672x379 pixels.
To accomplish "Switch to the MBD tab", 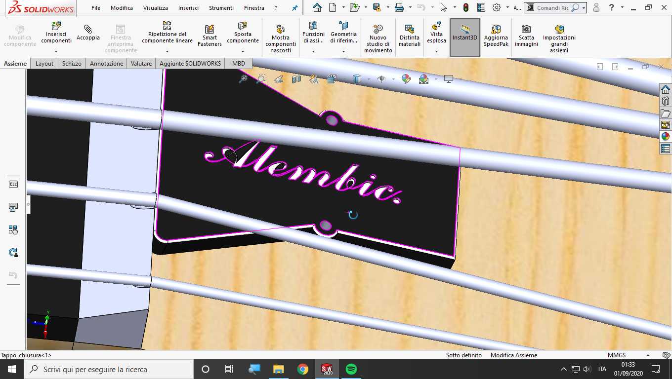I will 239,64.
